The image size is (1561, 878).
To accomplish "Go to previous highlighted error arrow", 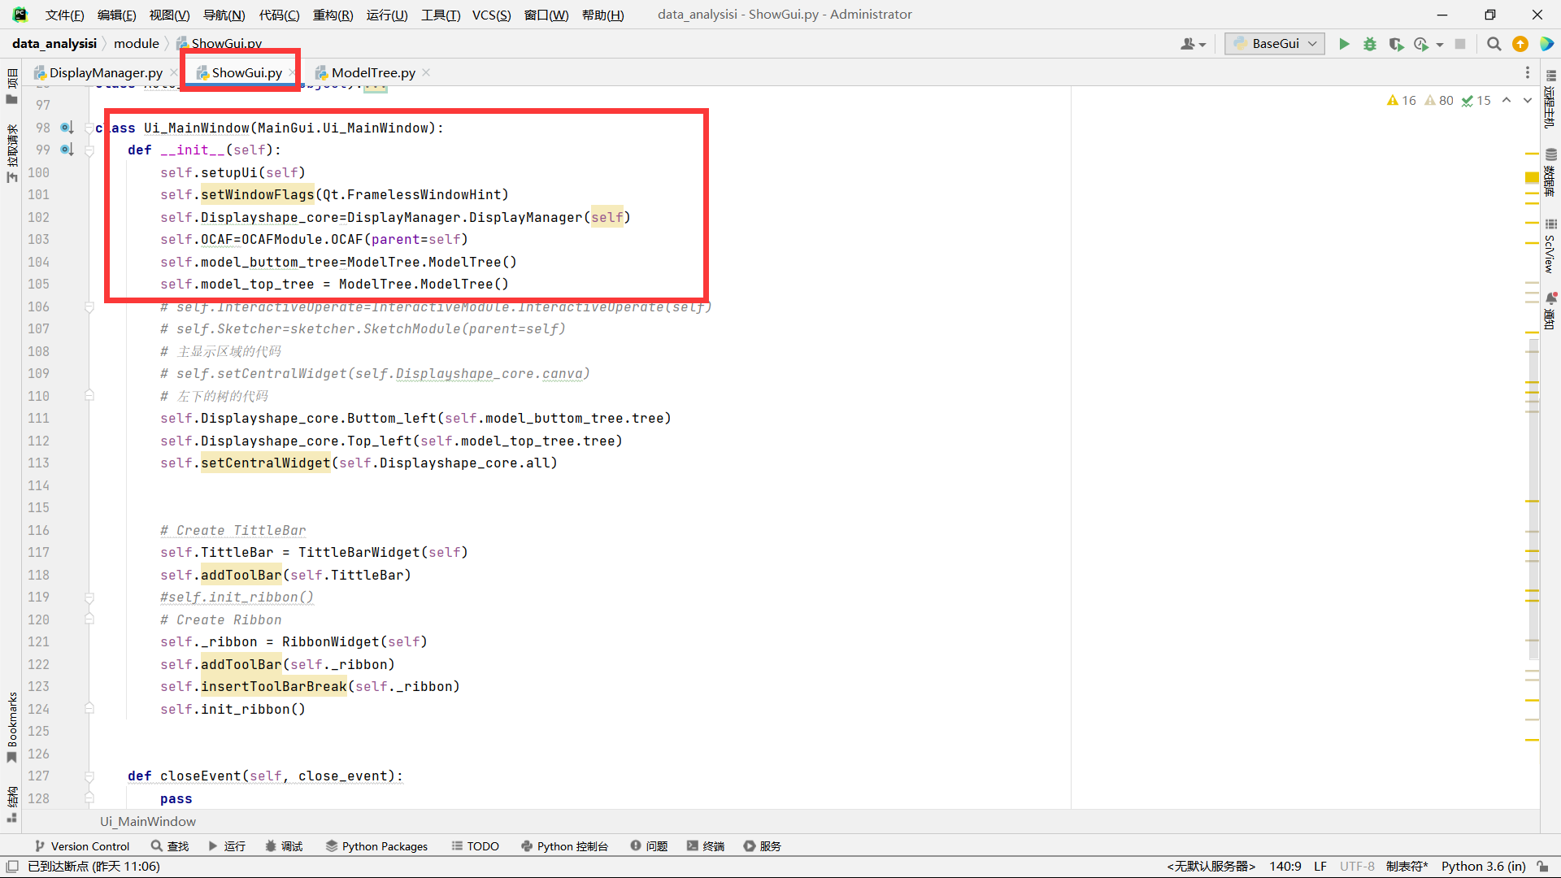I will (1507, 101).
